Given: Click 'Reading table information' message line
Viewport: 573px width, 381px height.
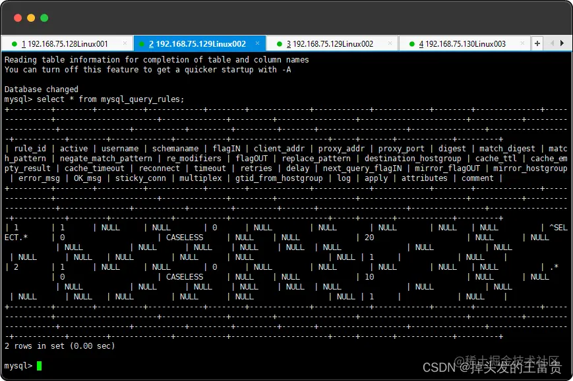Looking at the screenshot, I should click(x=156, y=59).
